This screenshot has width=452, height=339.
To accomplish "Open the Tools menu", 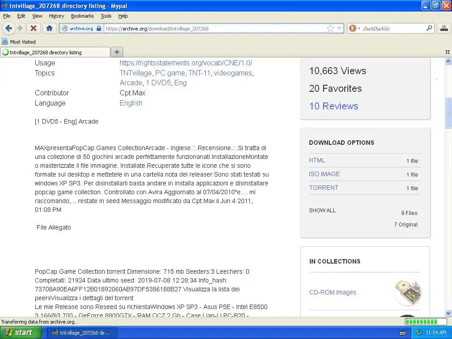I will (106, 16).
